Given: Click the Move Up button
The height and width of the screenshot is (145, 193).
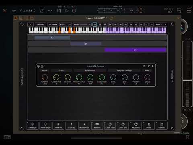Looking at the screenshot, I should (71, 126).
